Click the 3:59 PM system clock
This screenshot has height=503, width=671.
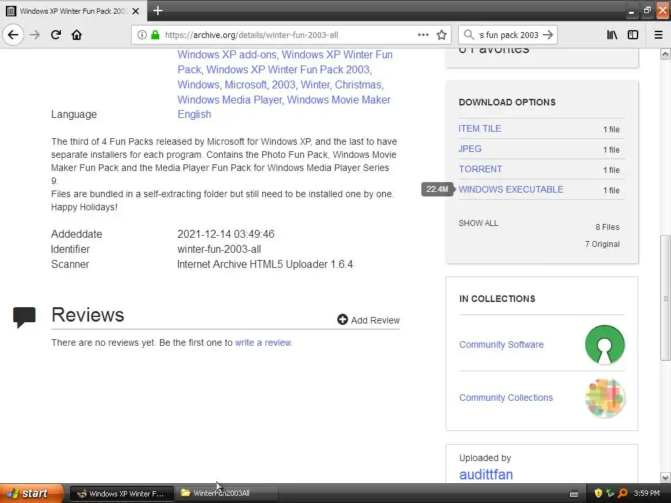[x=646, y=493]
